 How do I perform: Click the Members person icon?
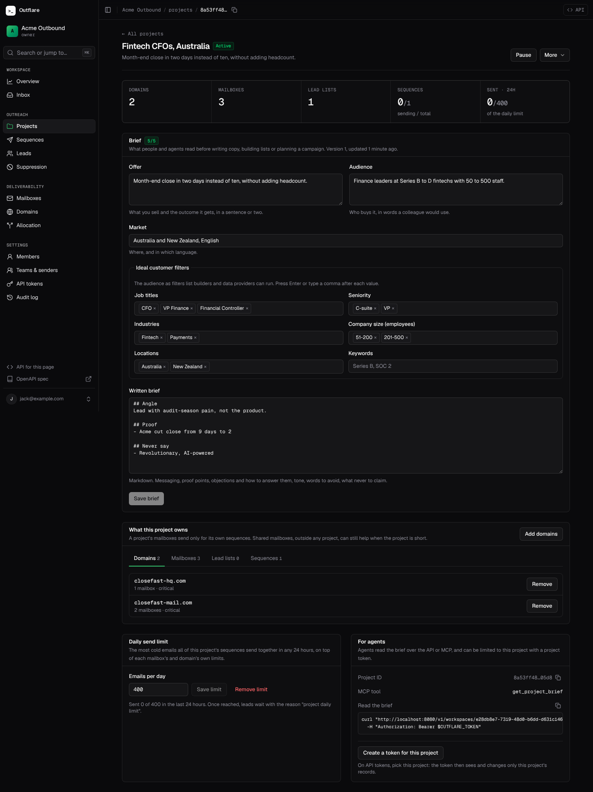tap(10, 257)
